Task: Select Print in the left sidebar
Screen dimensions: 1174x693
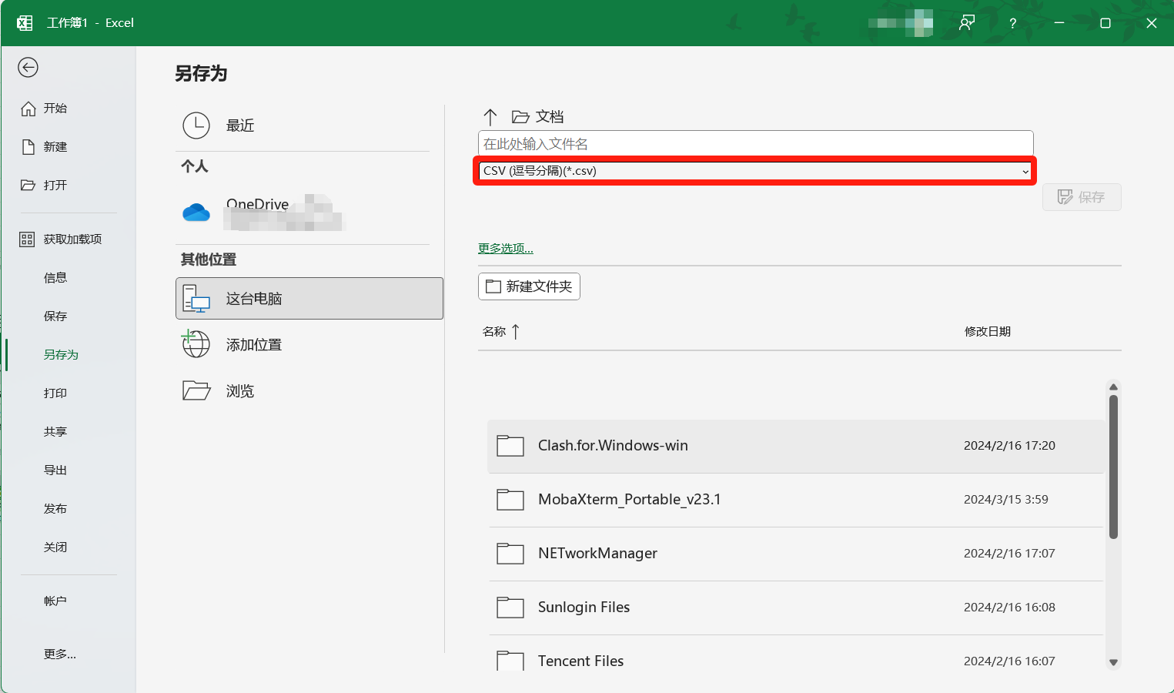Action: [x=55, y=393]
